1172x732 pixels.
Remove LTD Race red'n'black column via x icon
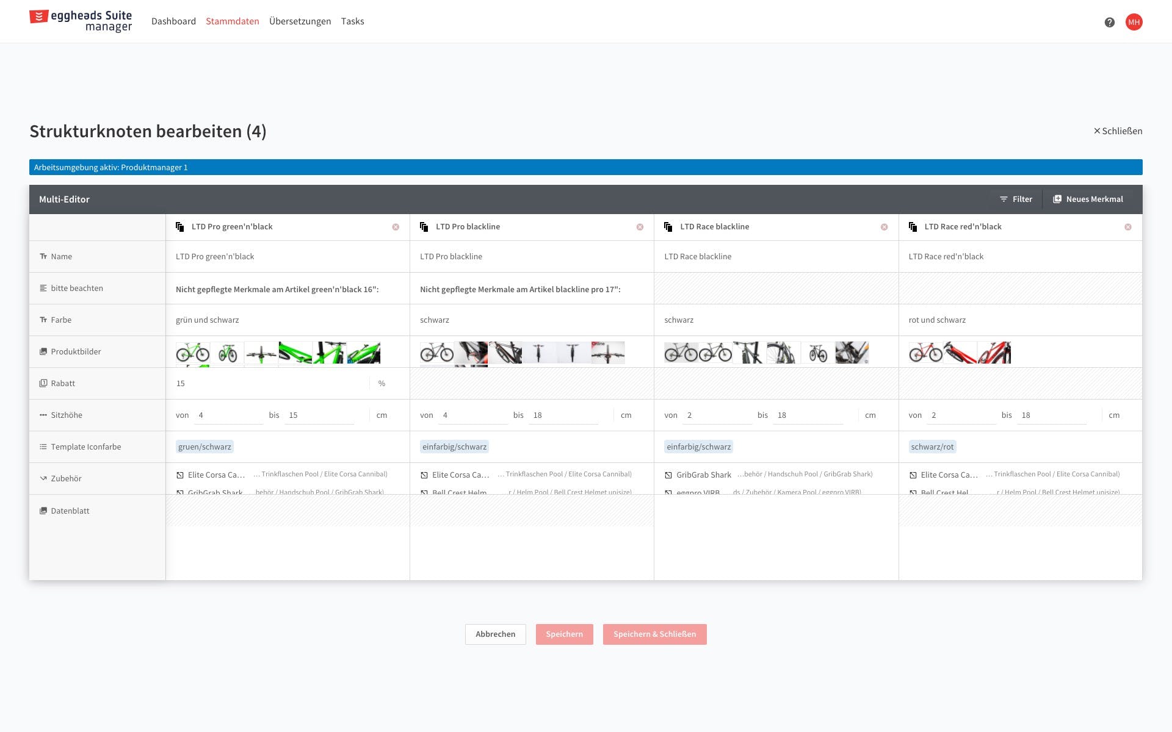[1128, 227]
